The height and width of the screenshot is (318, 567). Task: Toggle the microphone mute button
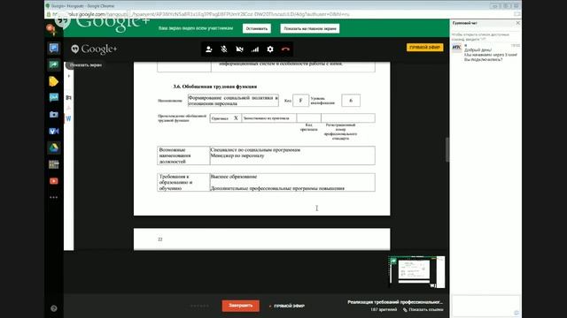(224, 49)
